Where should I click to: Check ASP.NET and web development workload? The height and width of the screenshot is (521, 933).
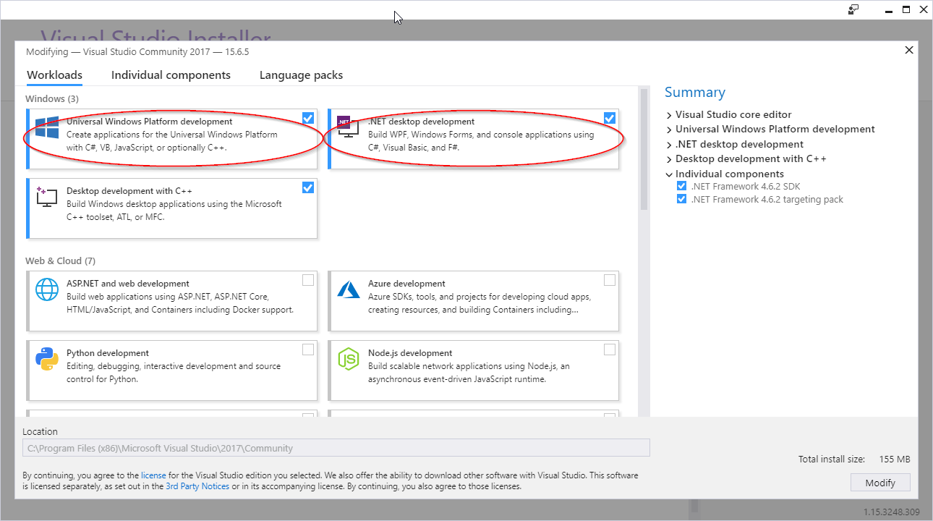308,280
